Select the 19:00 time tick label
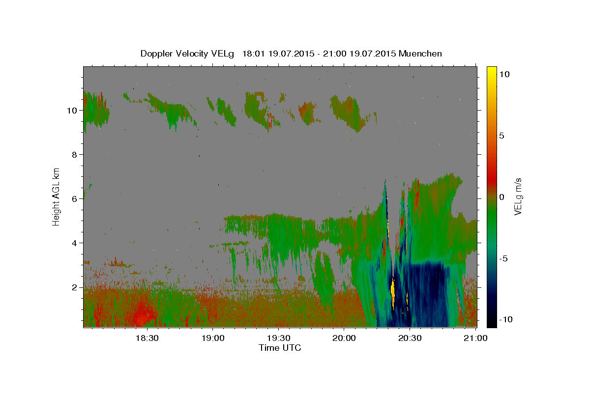This screenshot has height=393, width=590. click(212, 338)
